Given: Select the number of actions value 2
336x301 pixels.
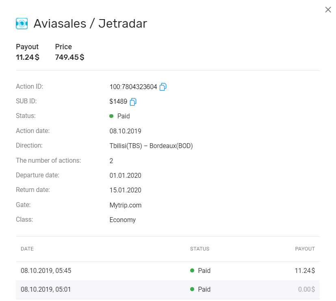Looking at the screenshot, I should pyautogui.click(x=111, y=161).
